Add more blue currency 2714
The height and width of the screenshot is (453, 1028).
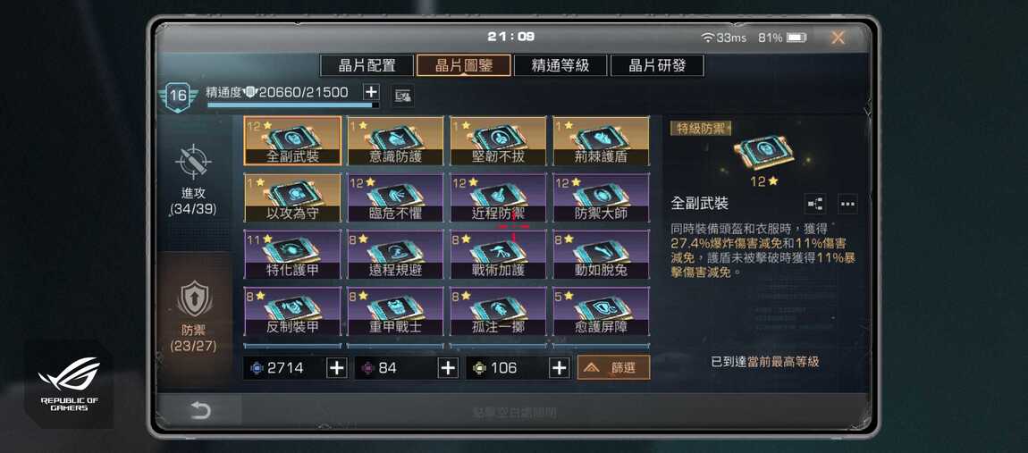click(336, 368)
